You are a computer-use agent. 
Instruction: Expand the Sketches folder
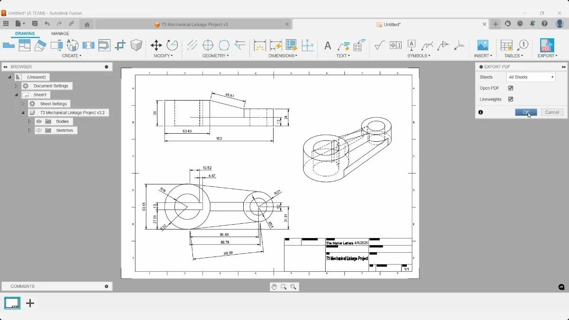[x=29, y=130]
